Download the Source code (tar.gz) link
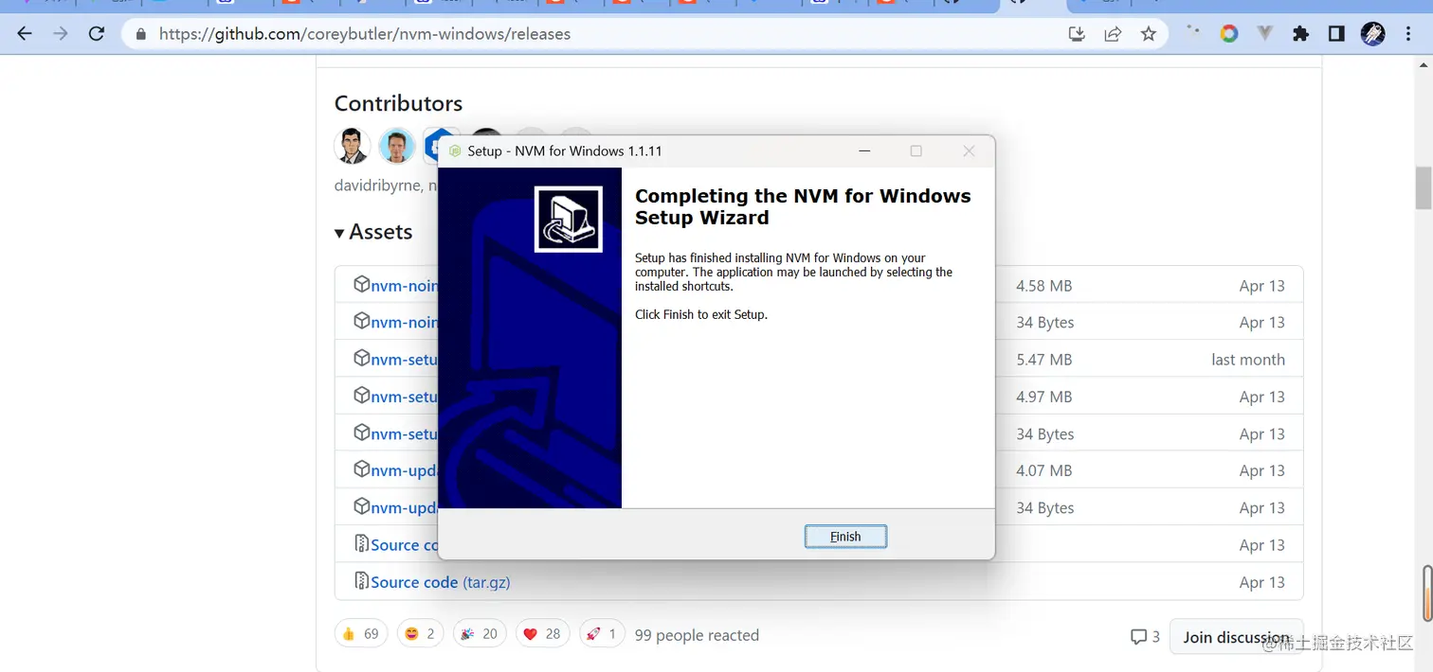 [x=441, y=582]
